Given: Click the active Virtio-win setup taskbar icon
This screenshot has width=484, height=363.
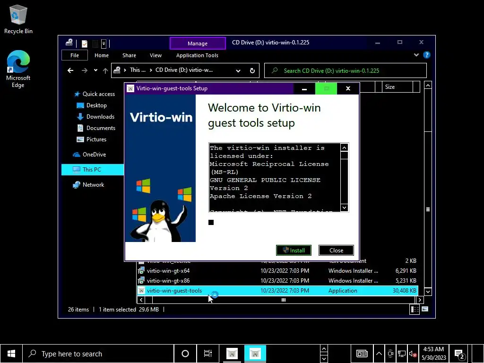Looking at the screenshot, I should coord(255,354).
